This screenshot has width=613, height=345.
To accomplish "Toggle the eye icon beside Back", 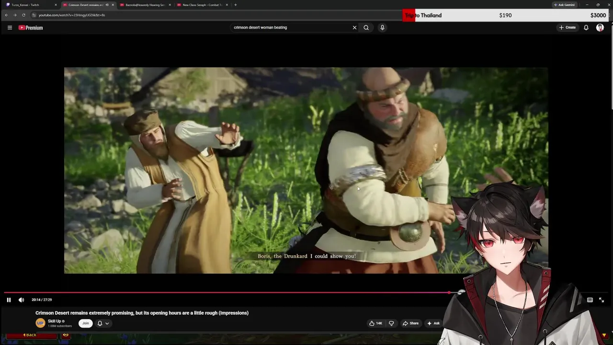I will (66, 335).
